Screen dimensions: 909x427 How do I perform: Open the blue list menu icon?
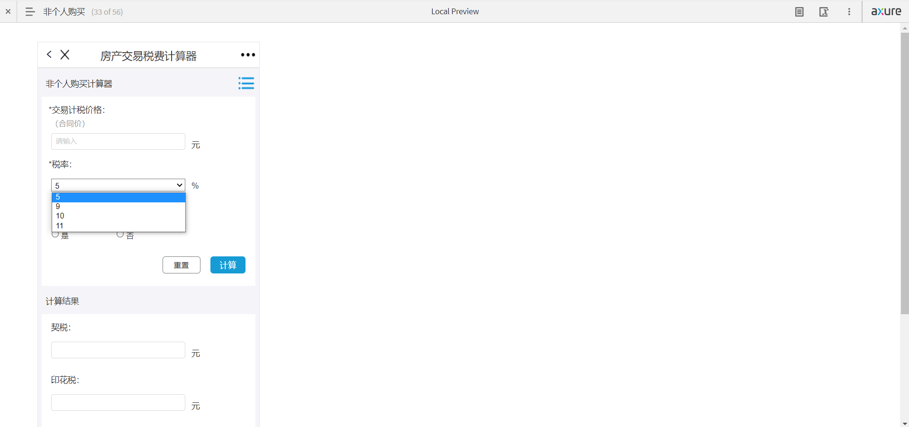click(x=246, y=83)
